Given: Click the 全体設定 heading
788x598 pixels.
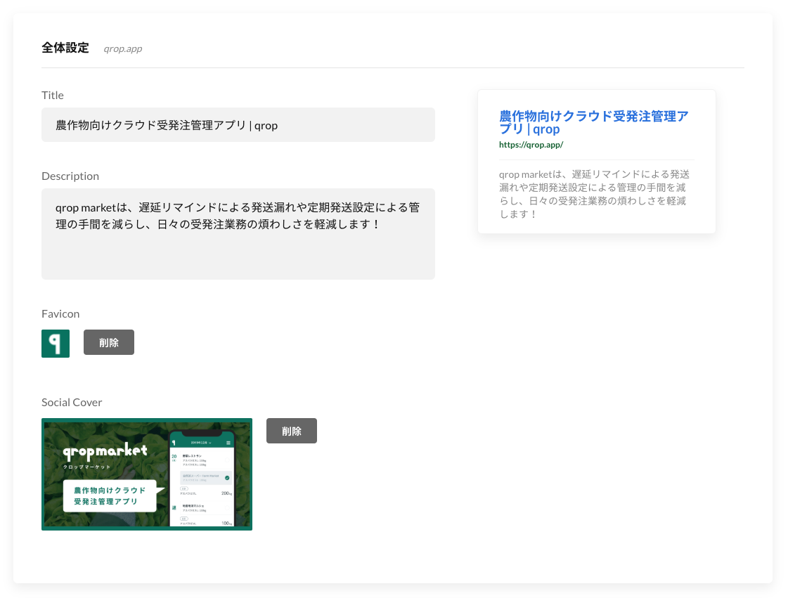Looking at the screenshot, I should (x=65, y=48).
